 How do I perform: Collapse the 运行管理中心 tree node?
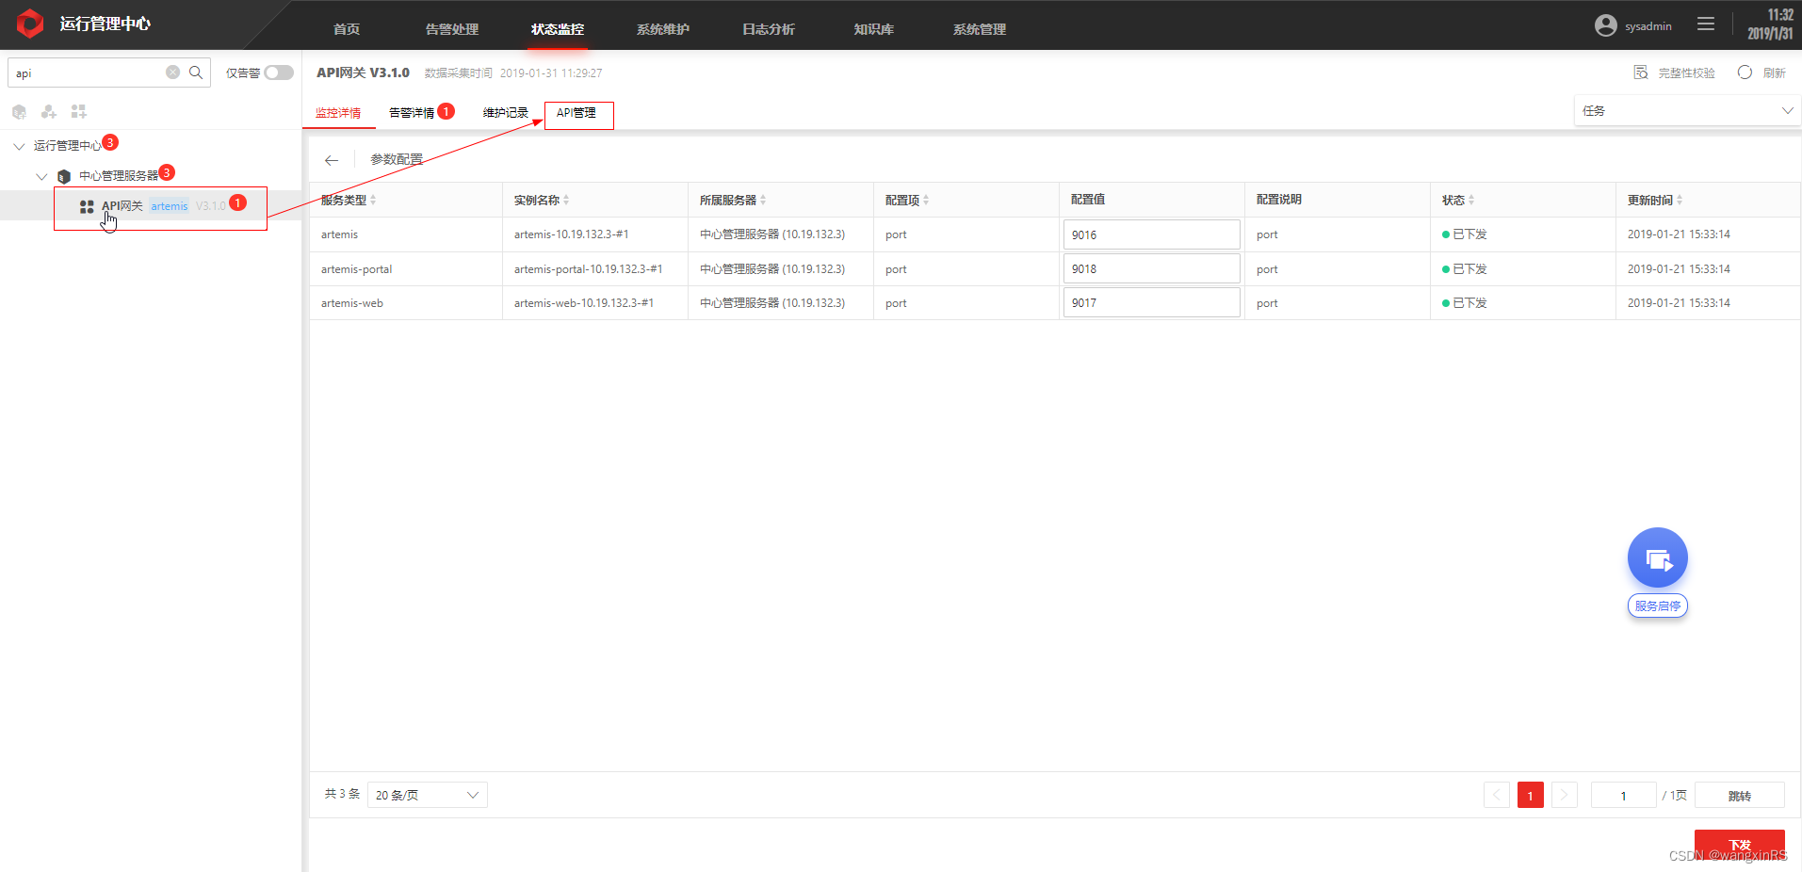[x=19, y=146]
